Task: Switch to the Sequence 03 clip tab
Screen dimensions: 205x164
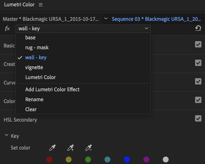Action: coord(156,19)
